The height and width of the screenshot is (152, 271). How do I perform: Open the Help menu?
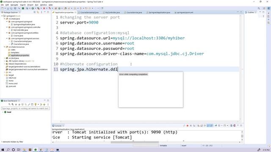[x=51, y=5]
